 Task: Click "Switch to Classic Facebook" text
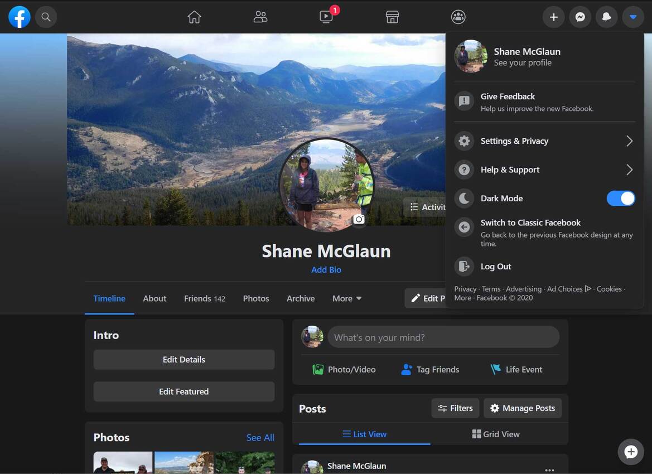[x=530, y=223]
